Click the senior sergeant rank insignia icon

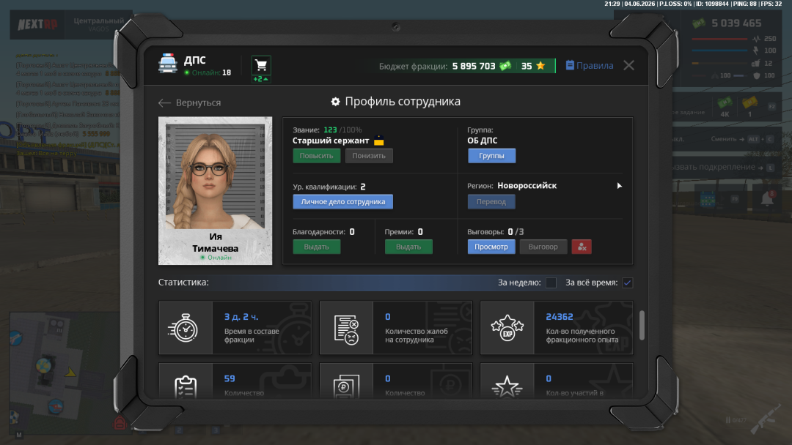pos(379,141)
